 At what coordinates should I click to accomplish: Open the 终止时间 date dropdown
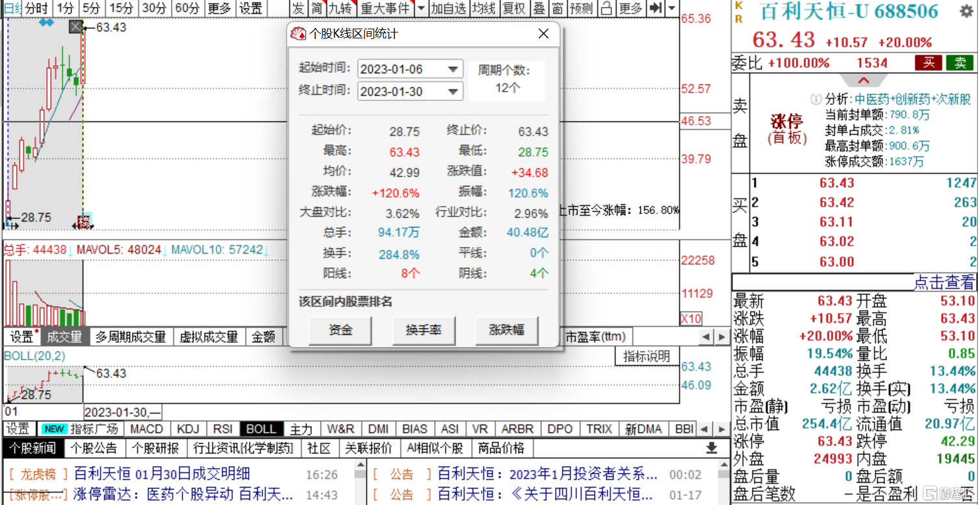click(453, 92)
